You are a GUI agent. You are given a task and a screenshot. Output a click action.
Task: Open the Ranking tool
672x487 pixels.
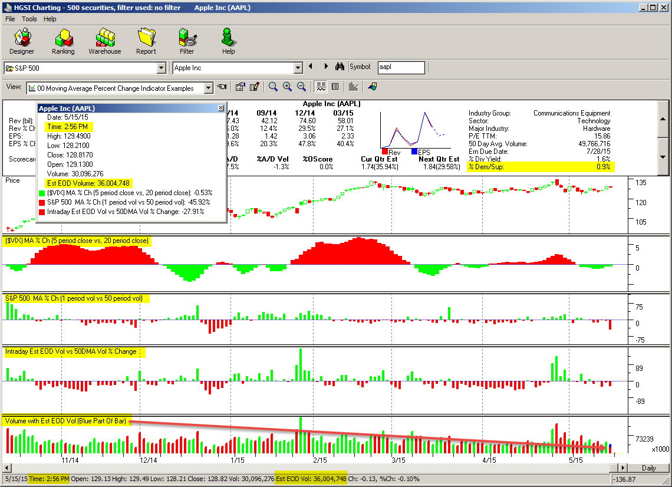point(63,42)
